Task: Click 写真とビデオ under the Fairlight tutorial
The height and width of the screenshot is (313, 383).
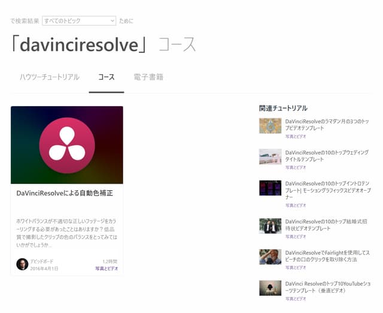Action: (296, 267)
